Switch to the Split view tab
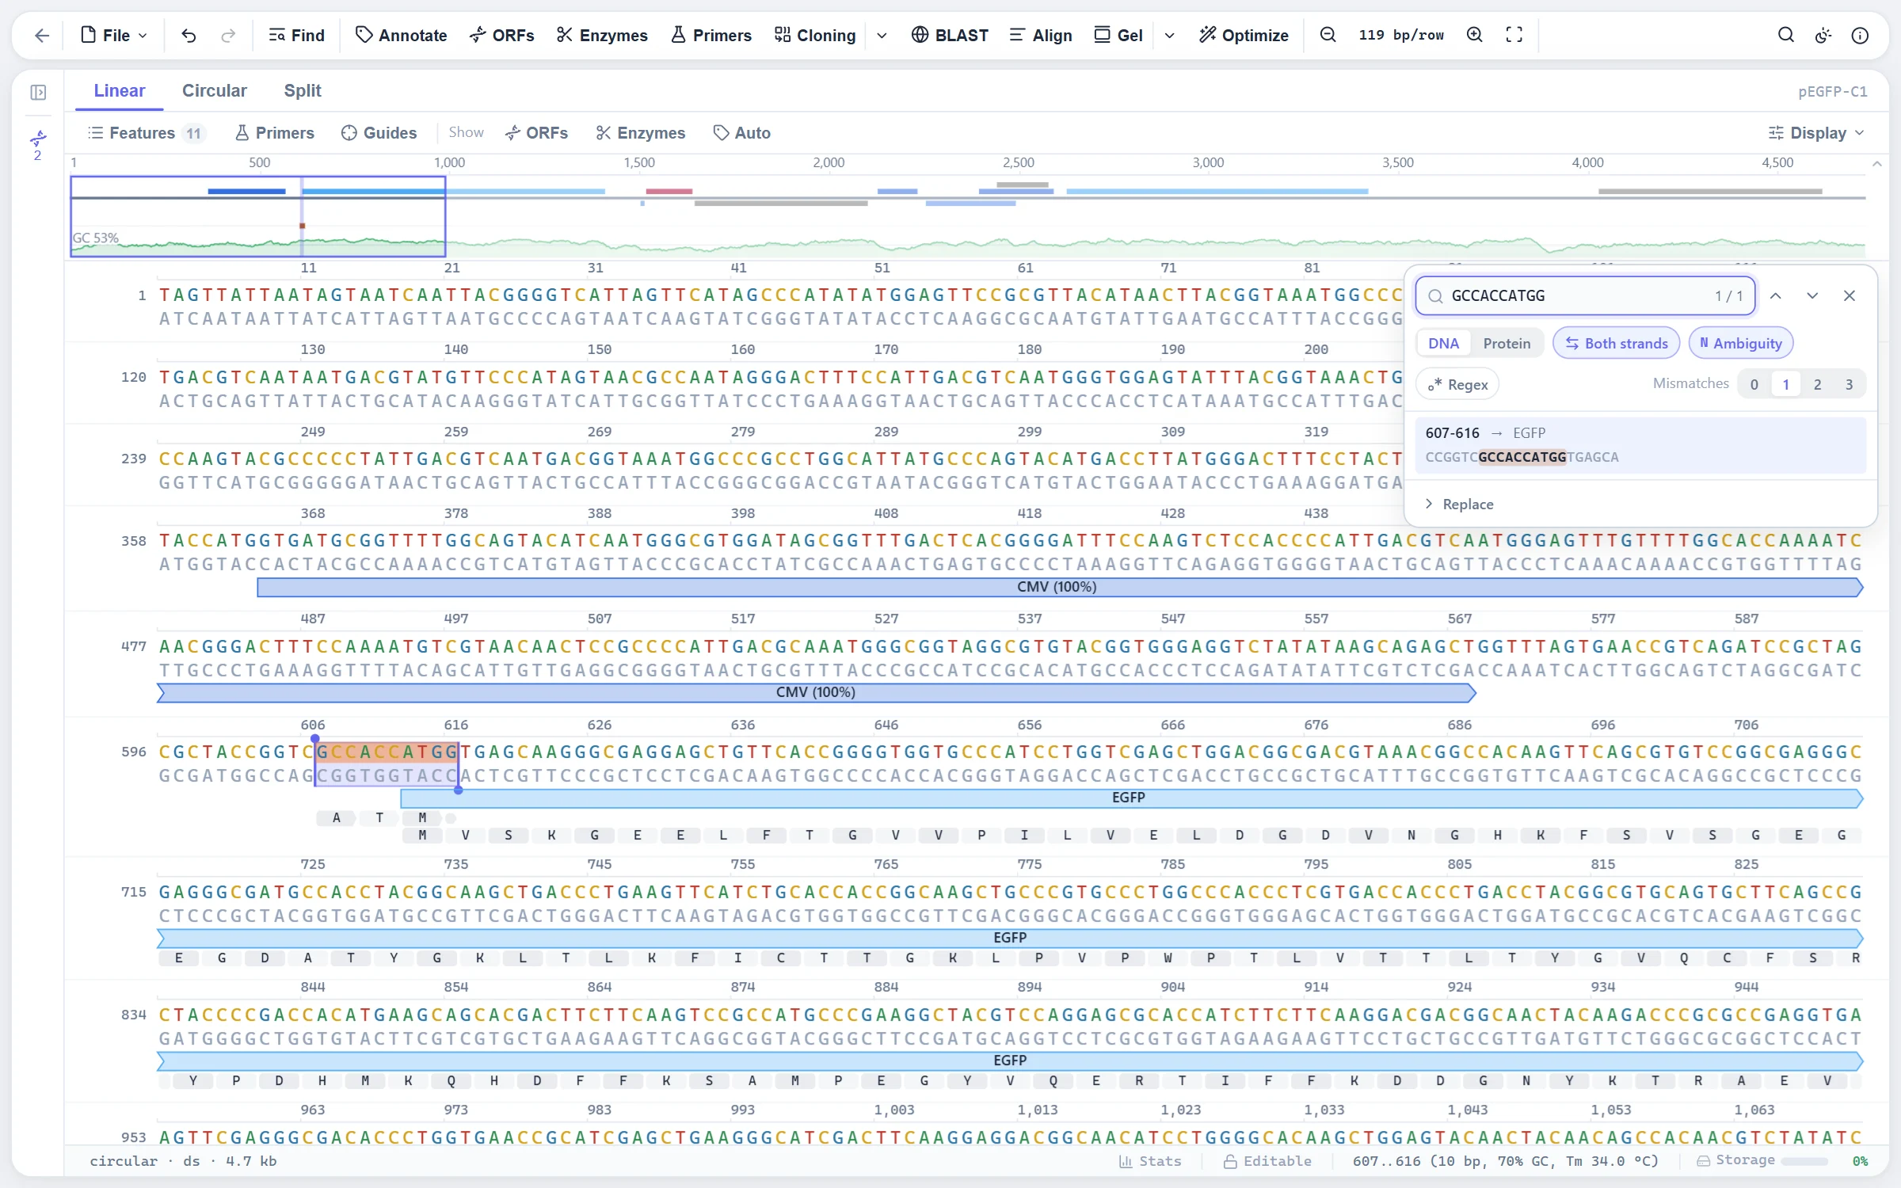This screenshot has width=1901, height=1188. pos(303,90)
